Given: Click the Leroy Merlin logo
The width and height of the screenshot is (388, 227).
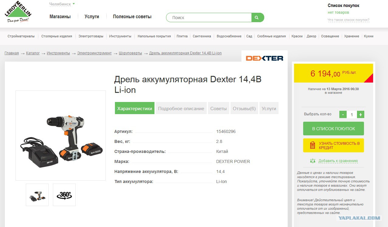Looking at the screenshot, I should pos(18,13).
